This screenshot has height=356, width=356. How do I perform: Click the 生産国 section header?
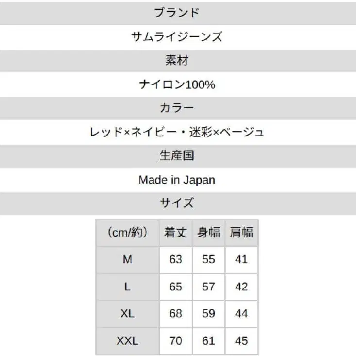pyautogui.click(x=177, y=155)
